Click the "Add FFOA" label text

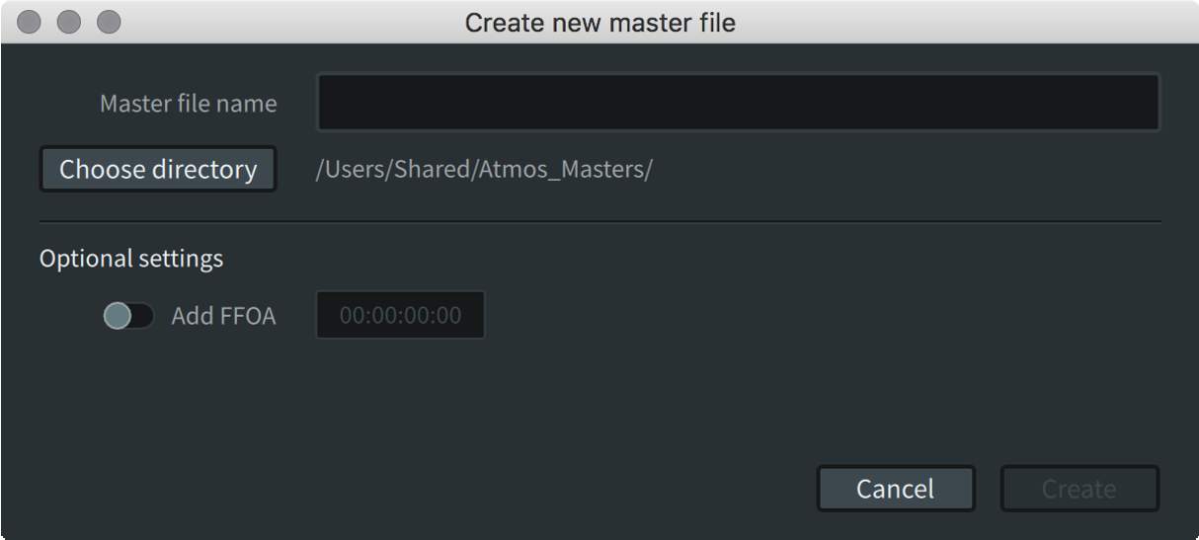(223, 316)
